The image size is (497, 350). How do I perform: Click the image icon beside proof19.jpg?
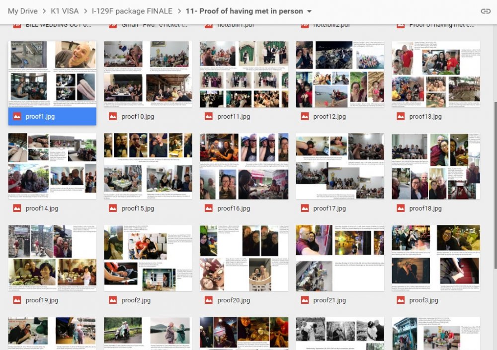[17, 300]
